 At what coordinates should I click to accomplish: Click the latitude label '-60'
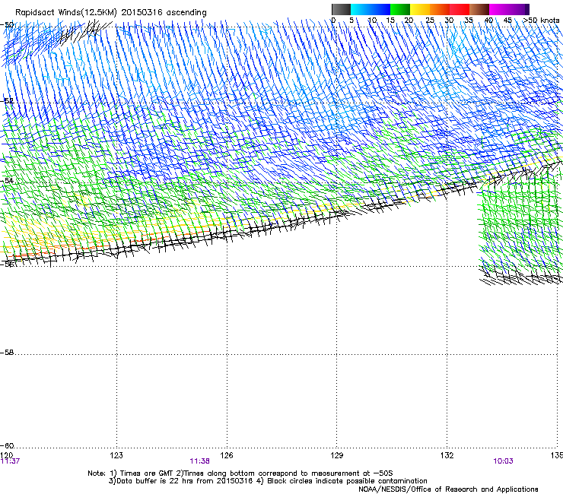7,446
